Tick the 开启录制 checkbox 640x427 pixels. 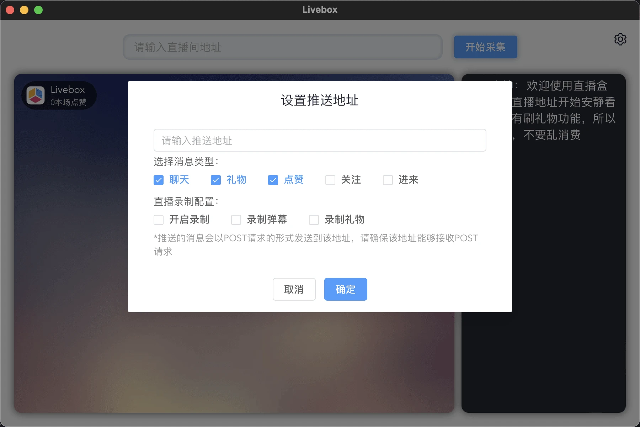159,220
